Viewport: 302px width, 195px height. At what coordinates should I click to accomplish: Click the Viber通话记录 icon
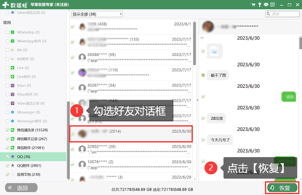tap(13, 103)
